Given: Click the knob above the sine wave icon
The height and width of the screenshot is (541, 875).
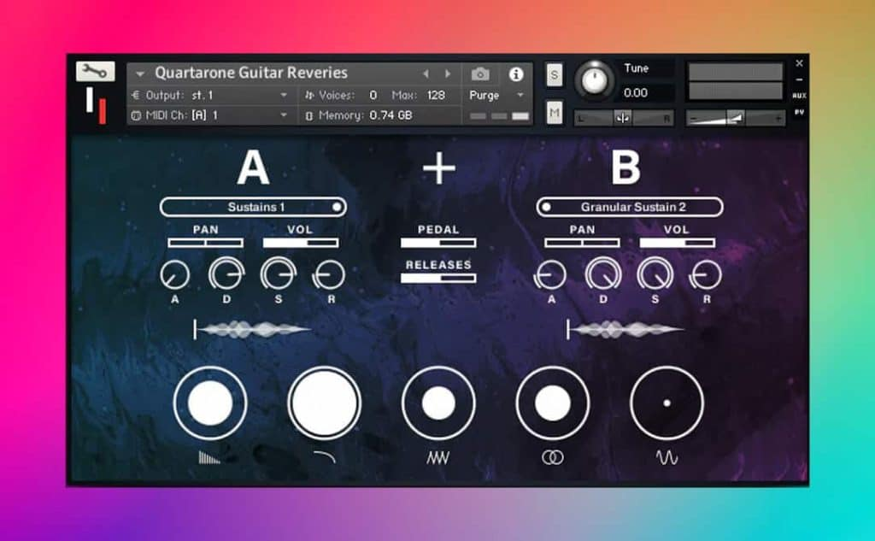Looking at the screenshot, I should click(x=667, y=403).
